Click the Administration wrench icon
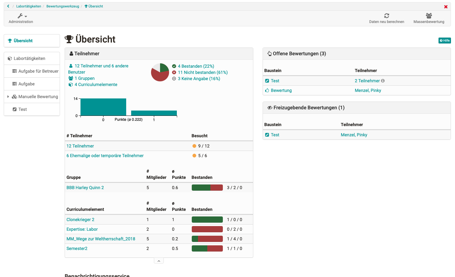Screen dimensions: 455x277 click(20, 16)
